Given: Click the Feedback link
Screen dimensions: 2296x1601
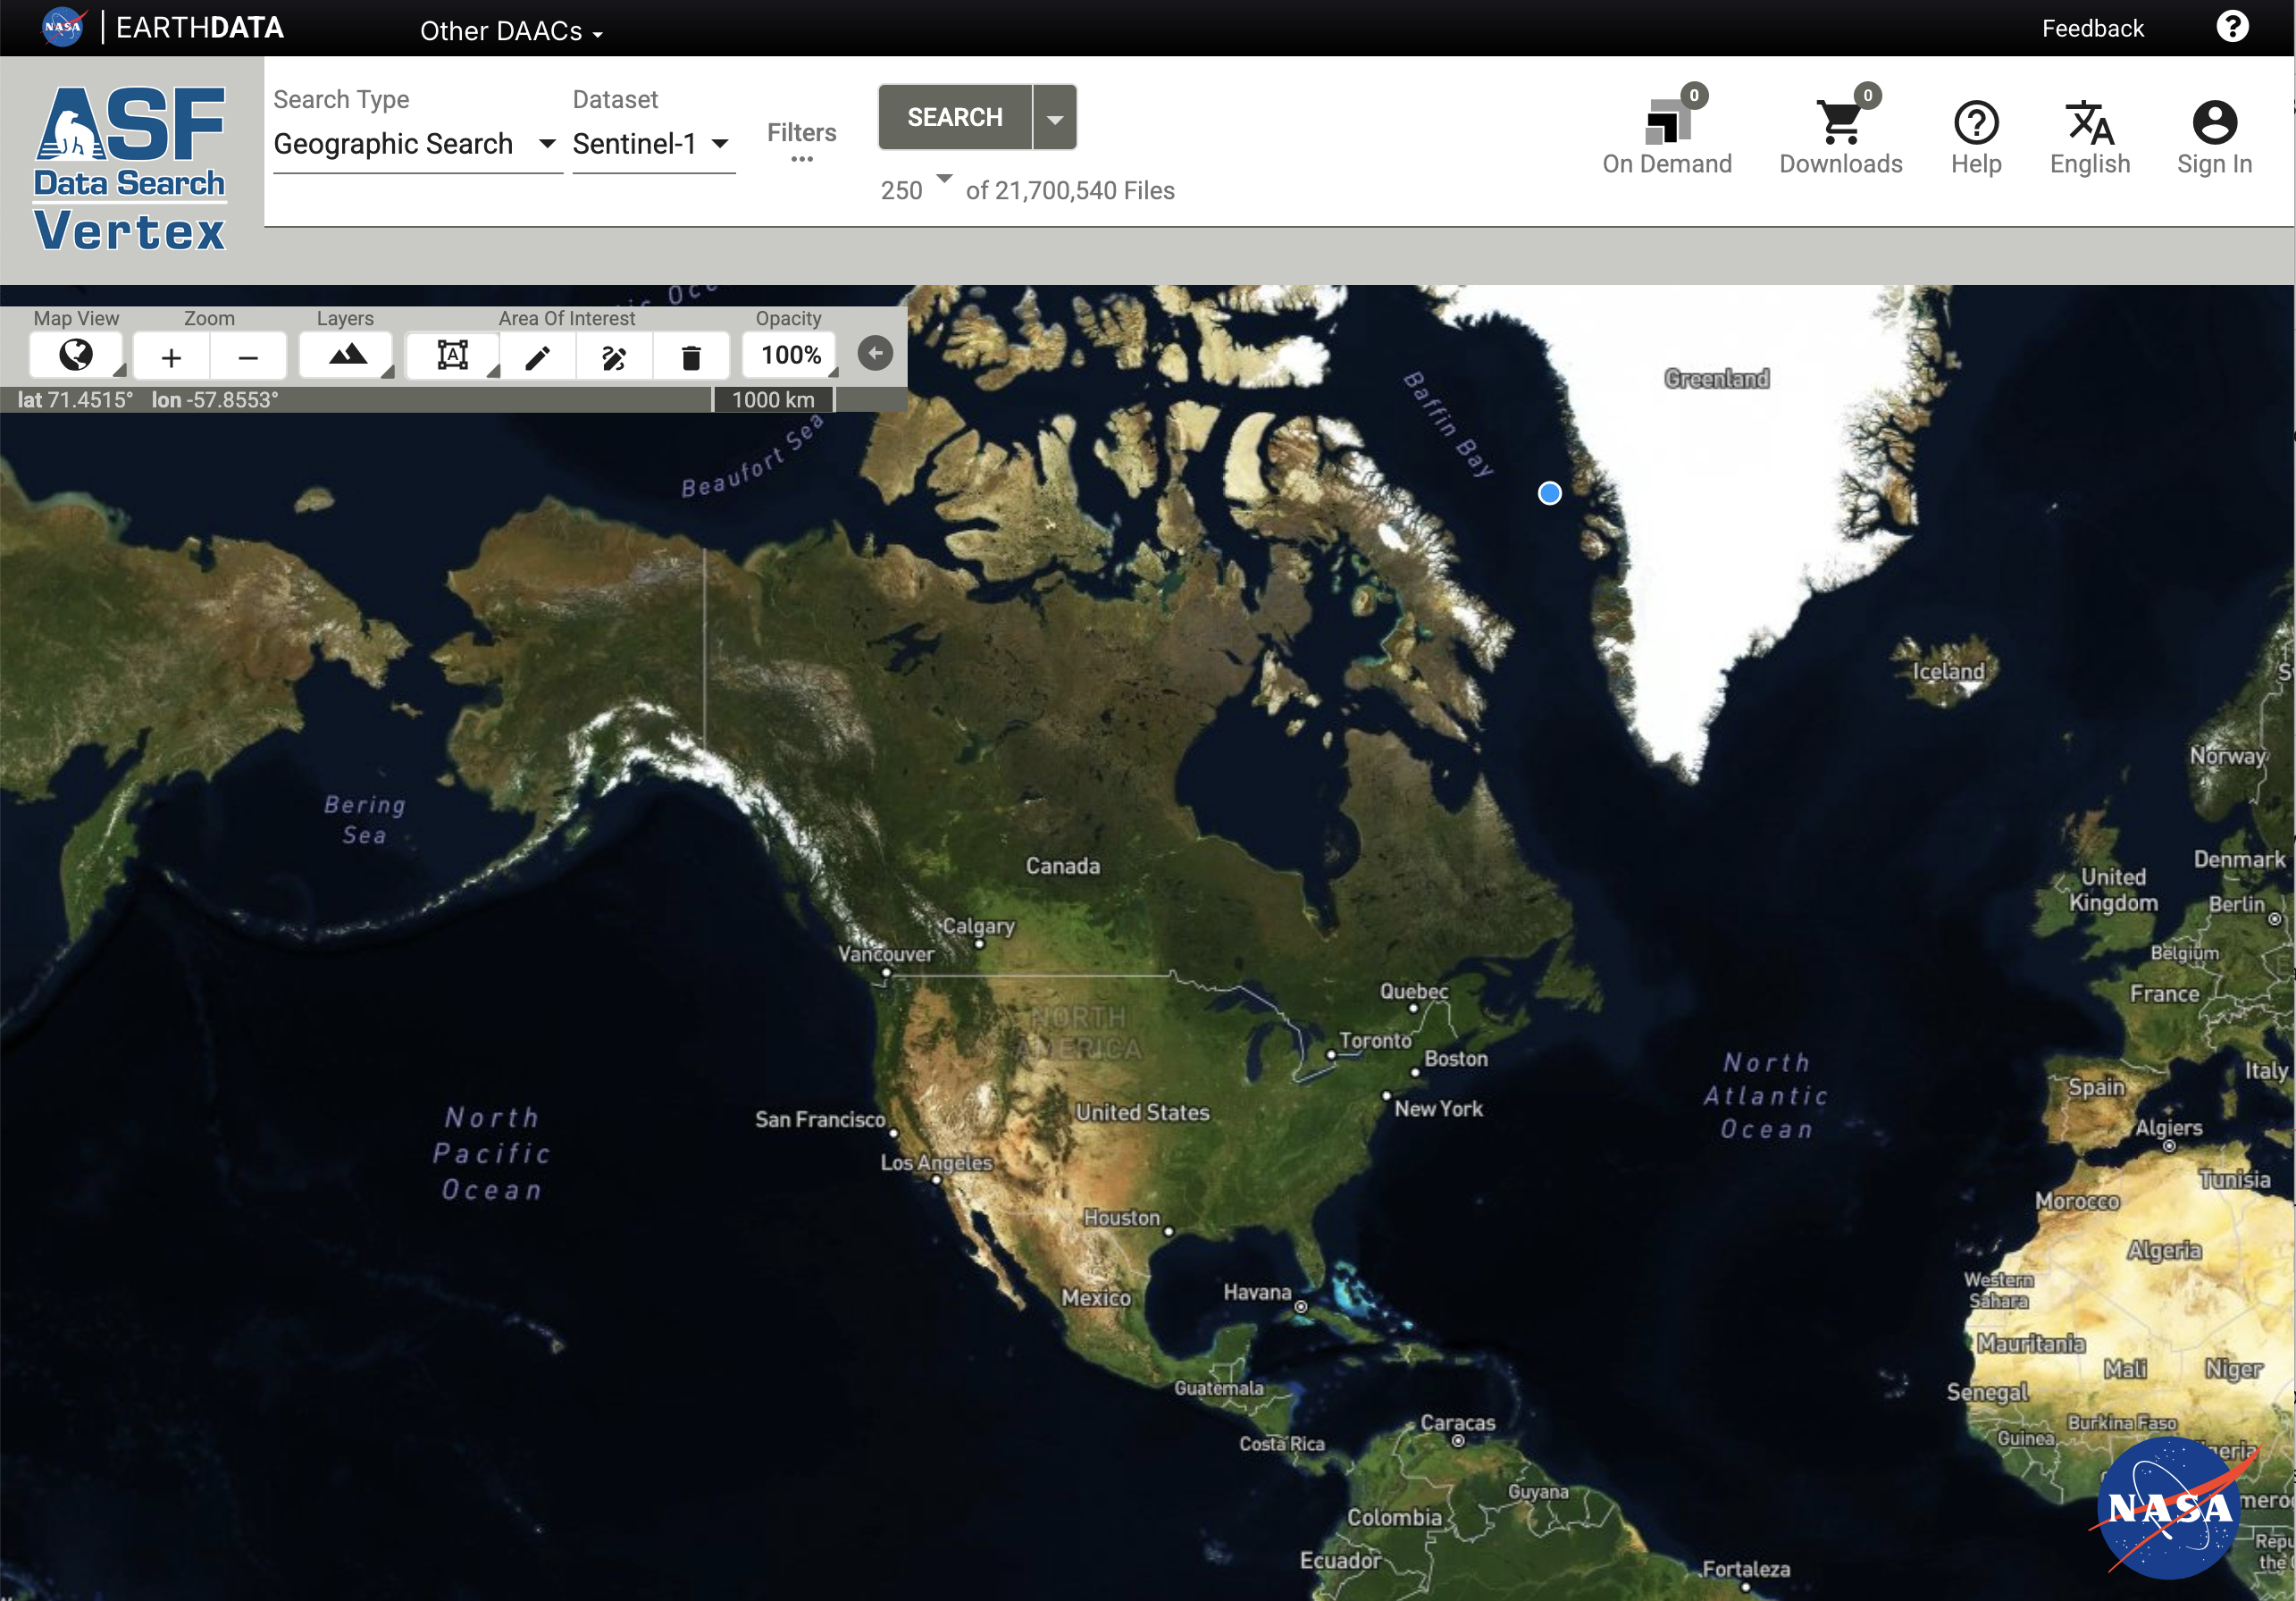Looking at the screenshot, I should coord(2091,28).
